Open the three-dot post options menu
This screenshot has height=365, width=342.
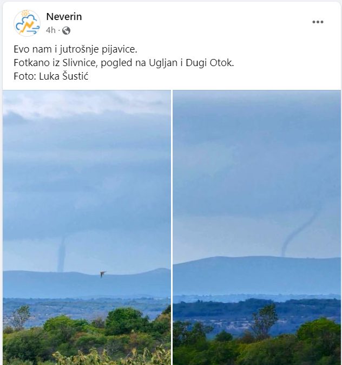pos(318,22)
